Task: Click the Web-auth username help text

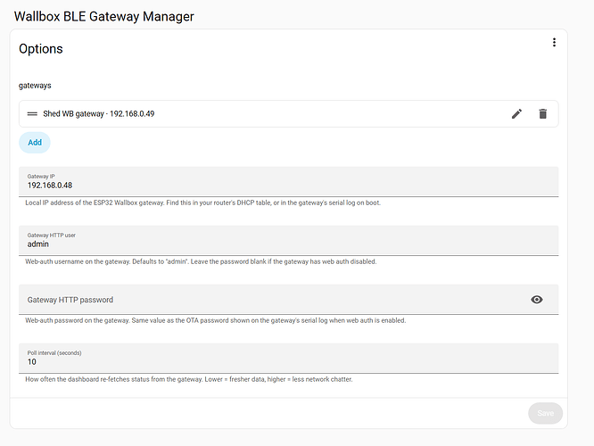Action: [x=201, y=261]
